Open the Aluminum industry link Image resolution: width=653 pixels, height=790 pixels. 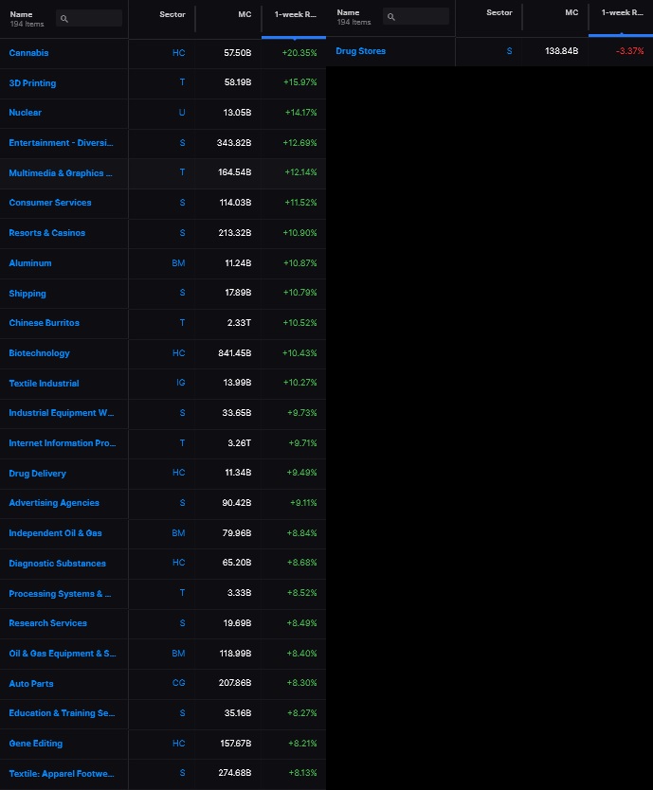pos(30,263)
